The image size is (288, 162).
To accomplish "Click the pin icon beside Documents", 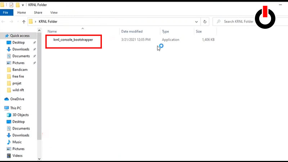I will click(x=34, y=56).
